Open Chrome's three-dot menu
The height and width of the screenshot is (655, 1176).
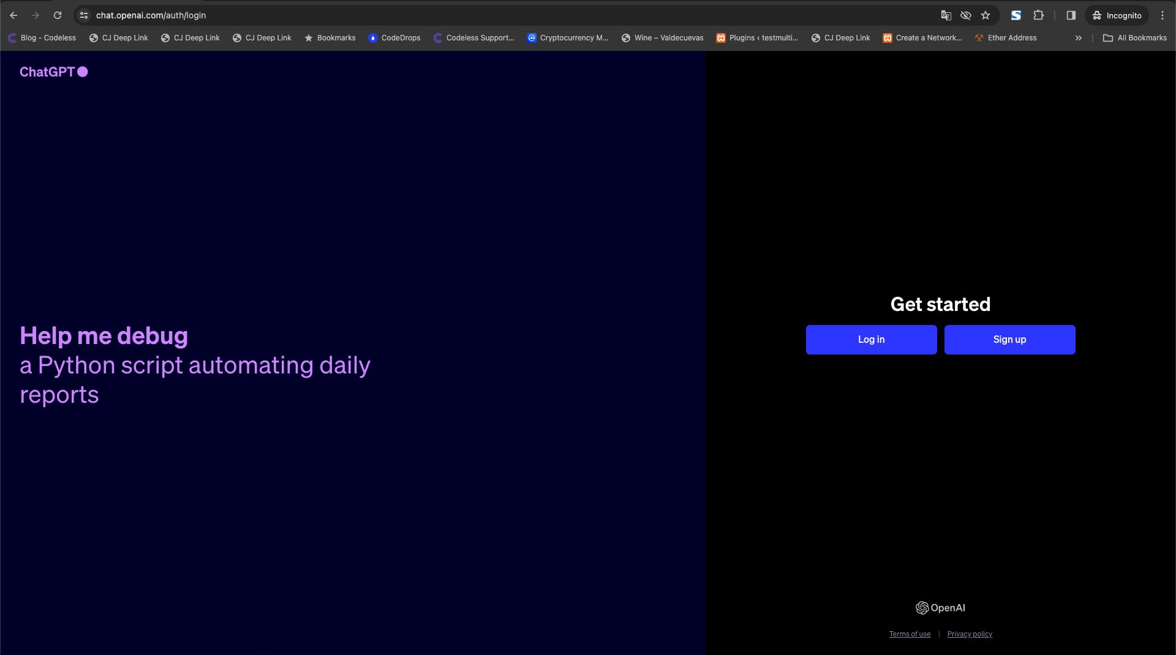pos(1163,15)
